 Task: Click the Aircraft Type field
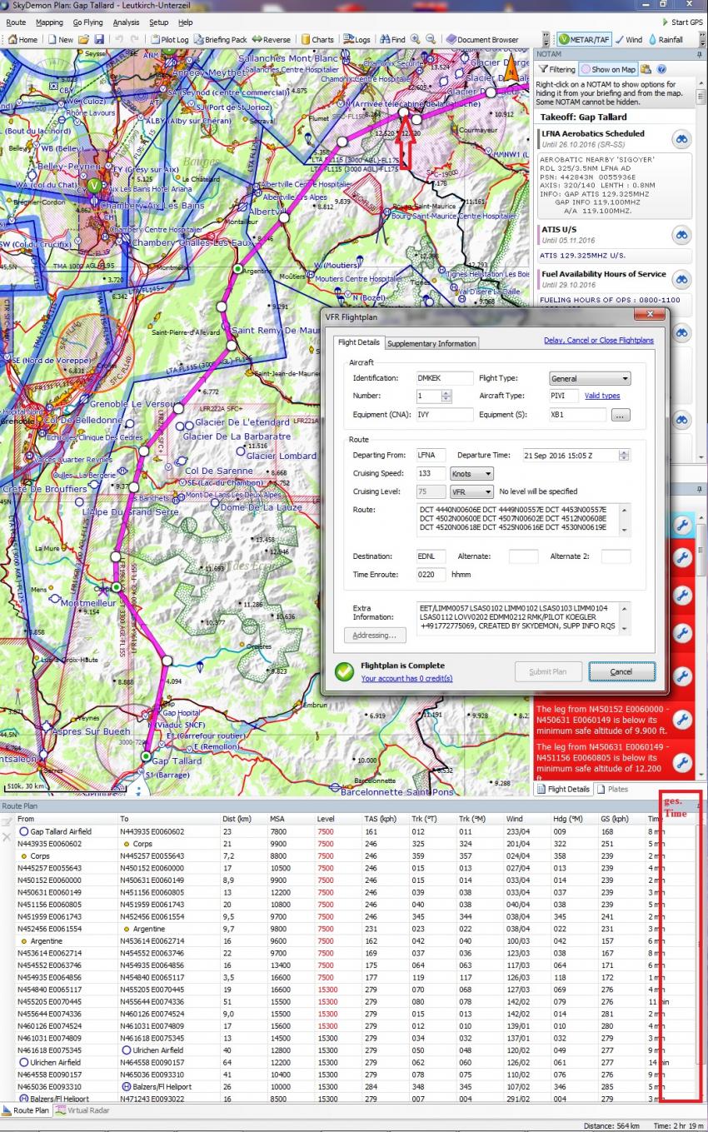564,396
